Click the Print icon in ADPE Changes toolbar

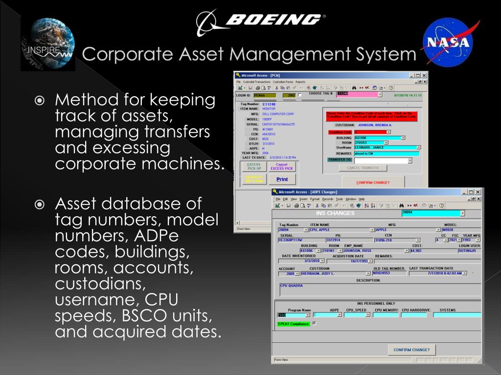[x=296, y=206]
